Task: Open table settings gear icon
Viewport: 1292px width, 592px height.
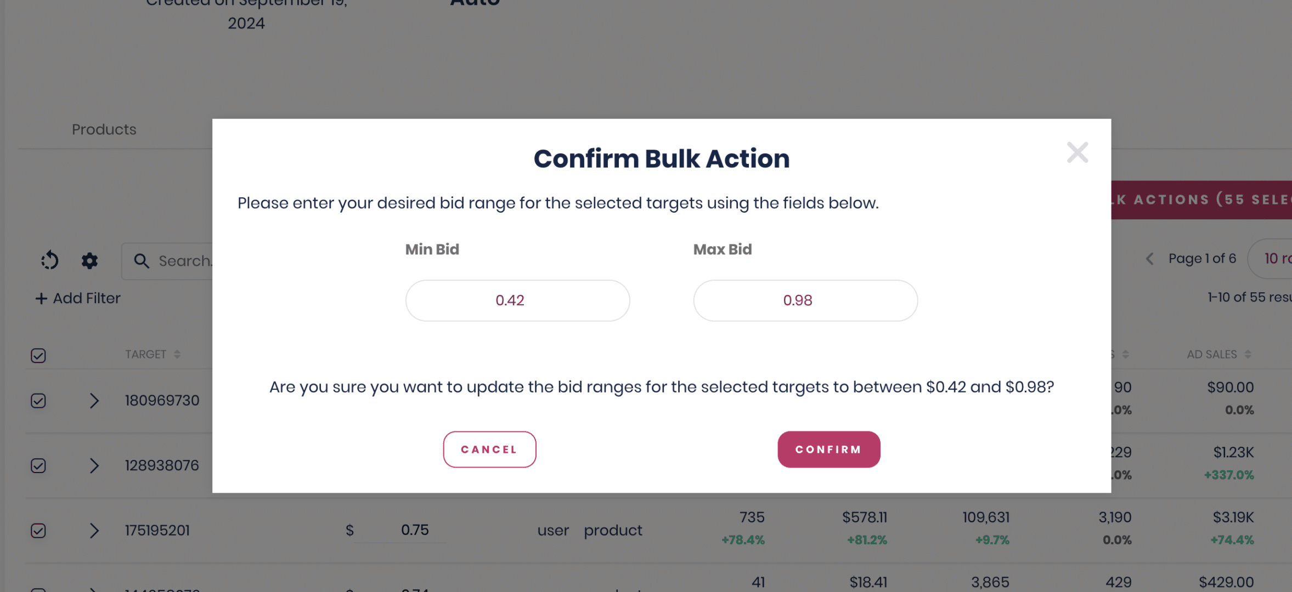Action: (x=89, y=260)
